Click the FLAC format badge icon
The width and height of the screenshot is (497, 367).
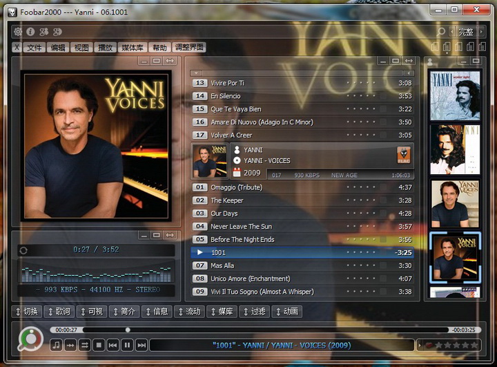403,154
